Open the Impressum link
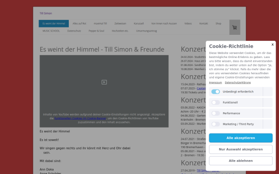Viewport: 279px width, 174px height. click(215, 83)
